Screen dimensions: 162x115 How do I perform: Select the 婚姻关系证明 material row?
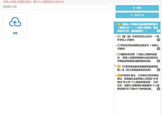coord(137,58)
